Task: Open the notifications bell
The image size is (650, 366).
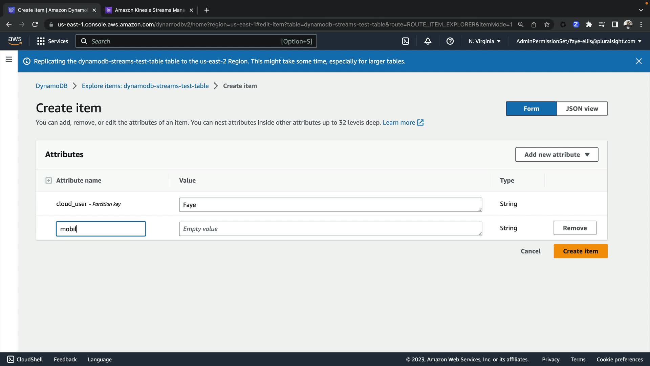Action: pyautogui.click(x=428, y=41)
